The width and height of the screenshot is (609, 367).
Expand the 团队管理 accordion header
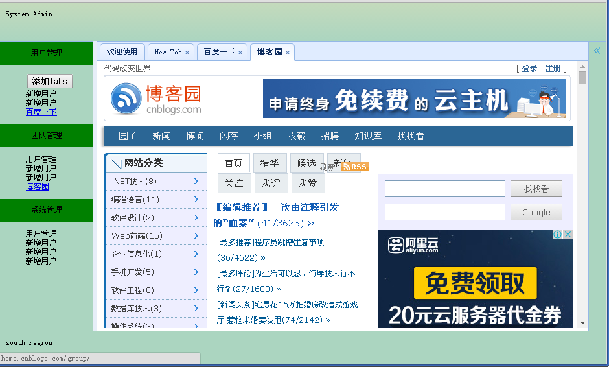pyautogui.click(x=46, y=136)
